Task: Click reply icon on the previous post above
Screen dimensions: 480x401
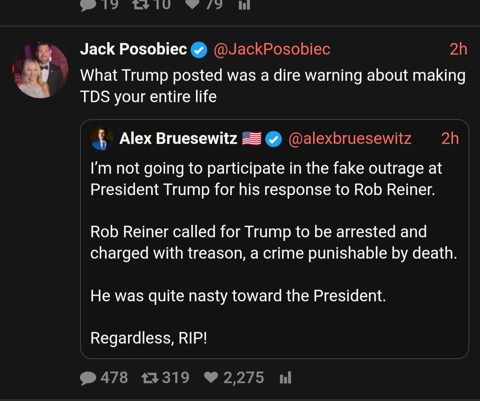Action: [x=88, y=4]
